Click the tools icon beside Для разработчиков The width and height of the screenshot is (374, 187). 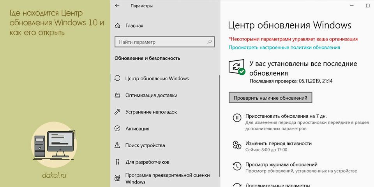pos(117,162)
